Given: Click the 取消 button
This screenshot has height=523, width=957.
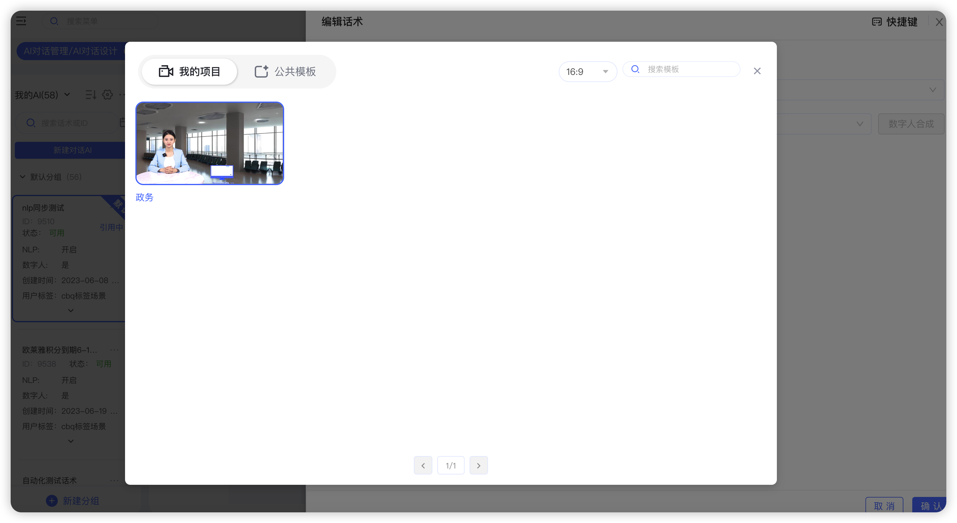Looking at the screenshot, I should click(x=884, y=505).
